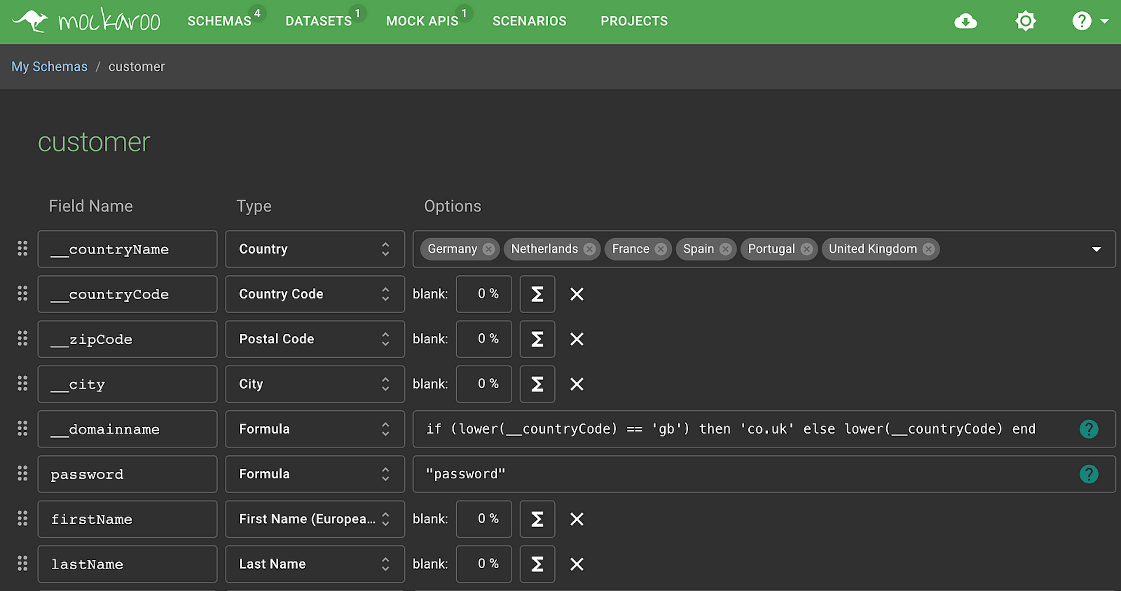Delete the __city field

coord(577,384)
